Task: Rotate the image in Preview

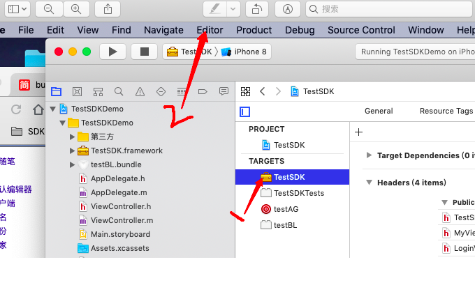Action: 256,9
